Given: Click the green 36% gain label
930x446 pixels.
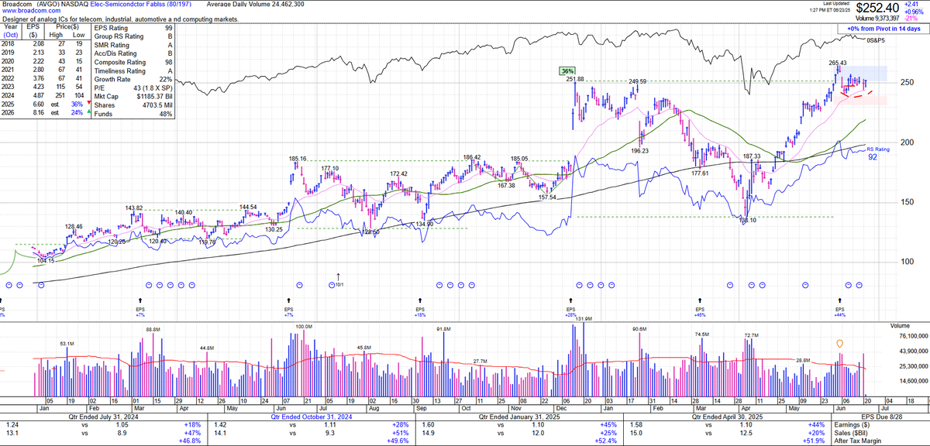Looking at the screenshot, I should point(567,71).
